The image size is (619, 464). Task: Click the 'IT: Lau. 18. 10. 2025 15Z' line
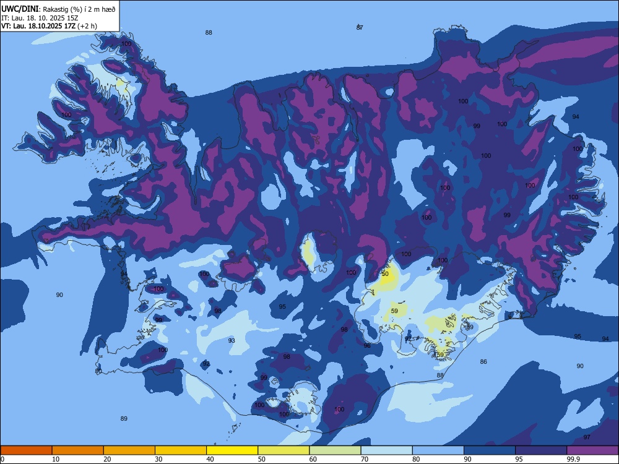pyautogui.click(x=40, y=18)
